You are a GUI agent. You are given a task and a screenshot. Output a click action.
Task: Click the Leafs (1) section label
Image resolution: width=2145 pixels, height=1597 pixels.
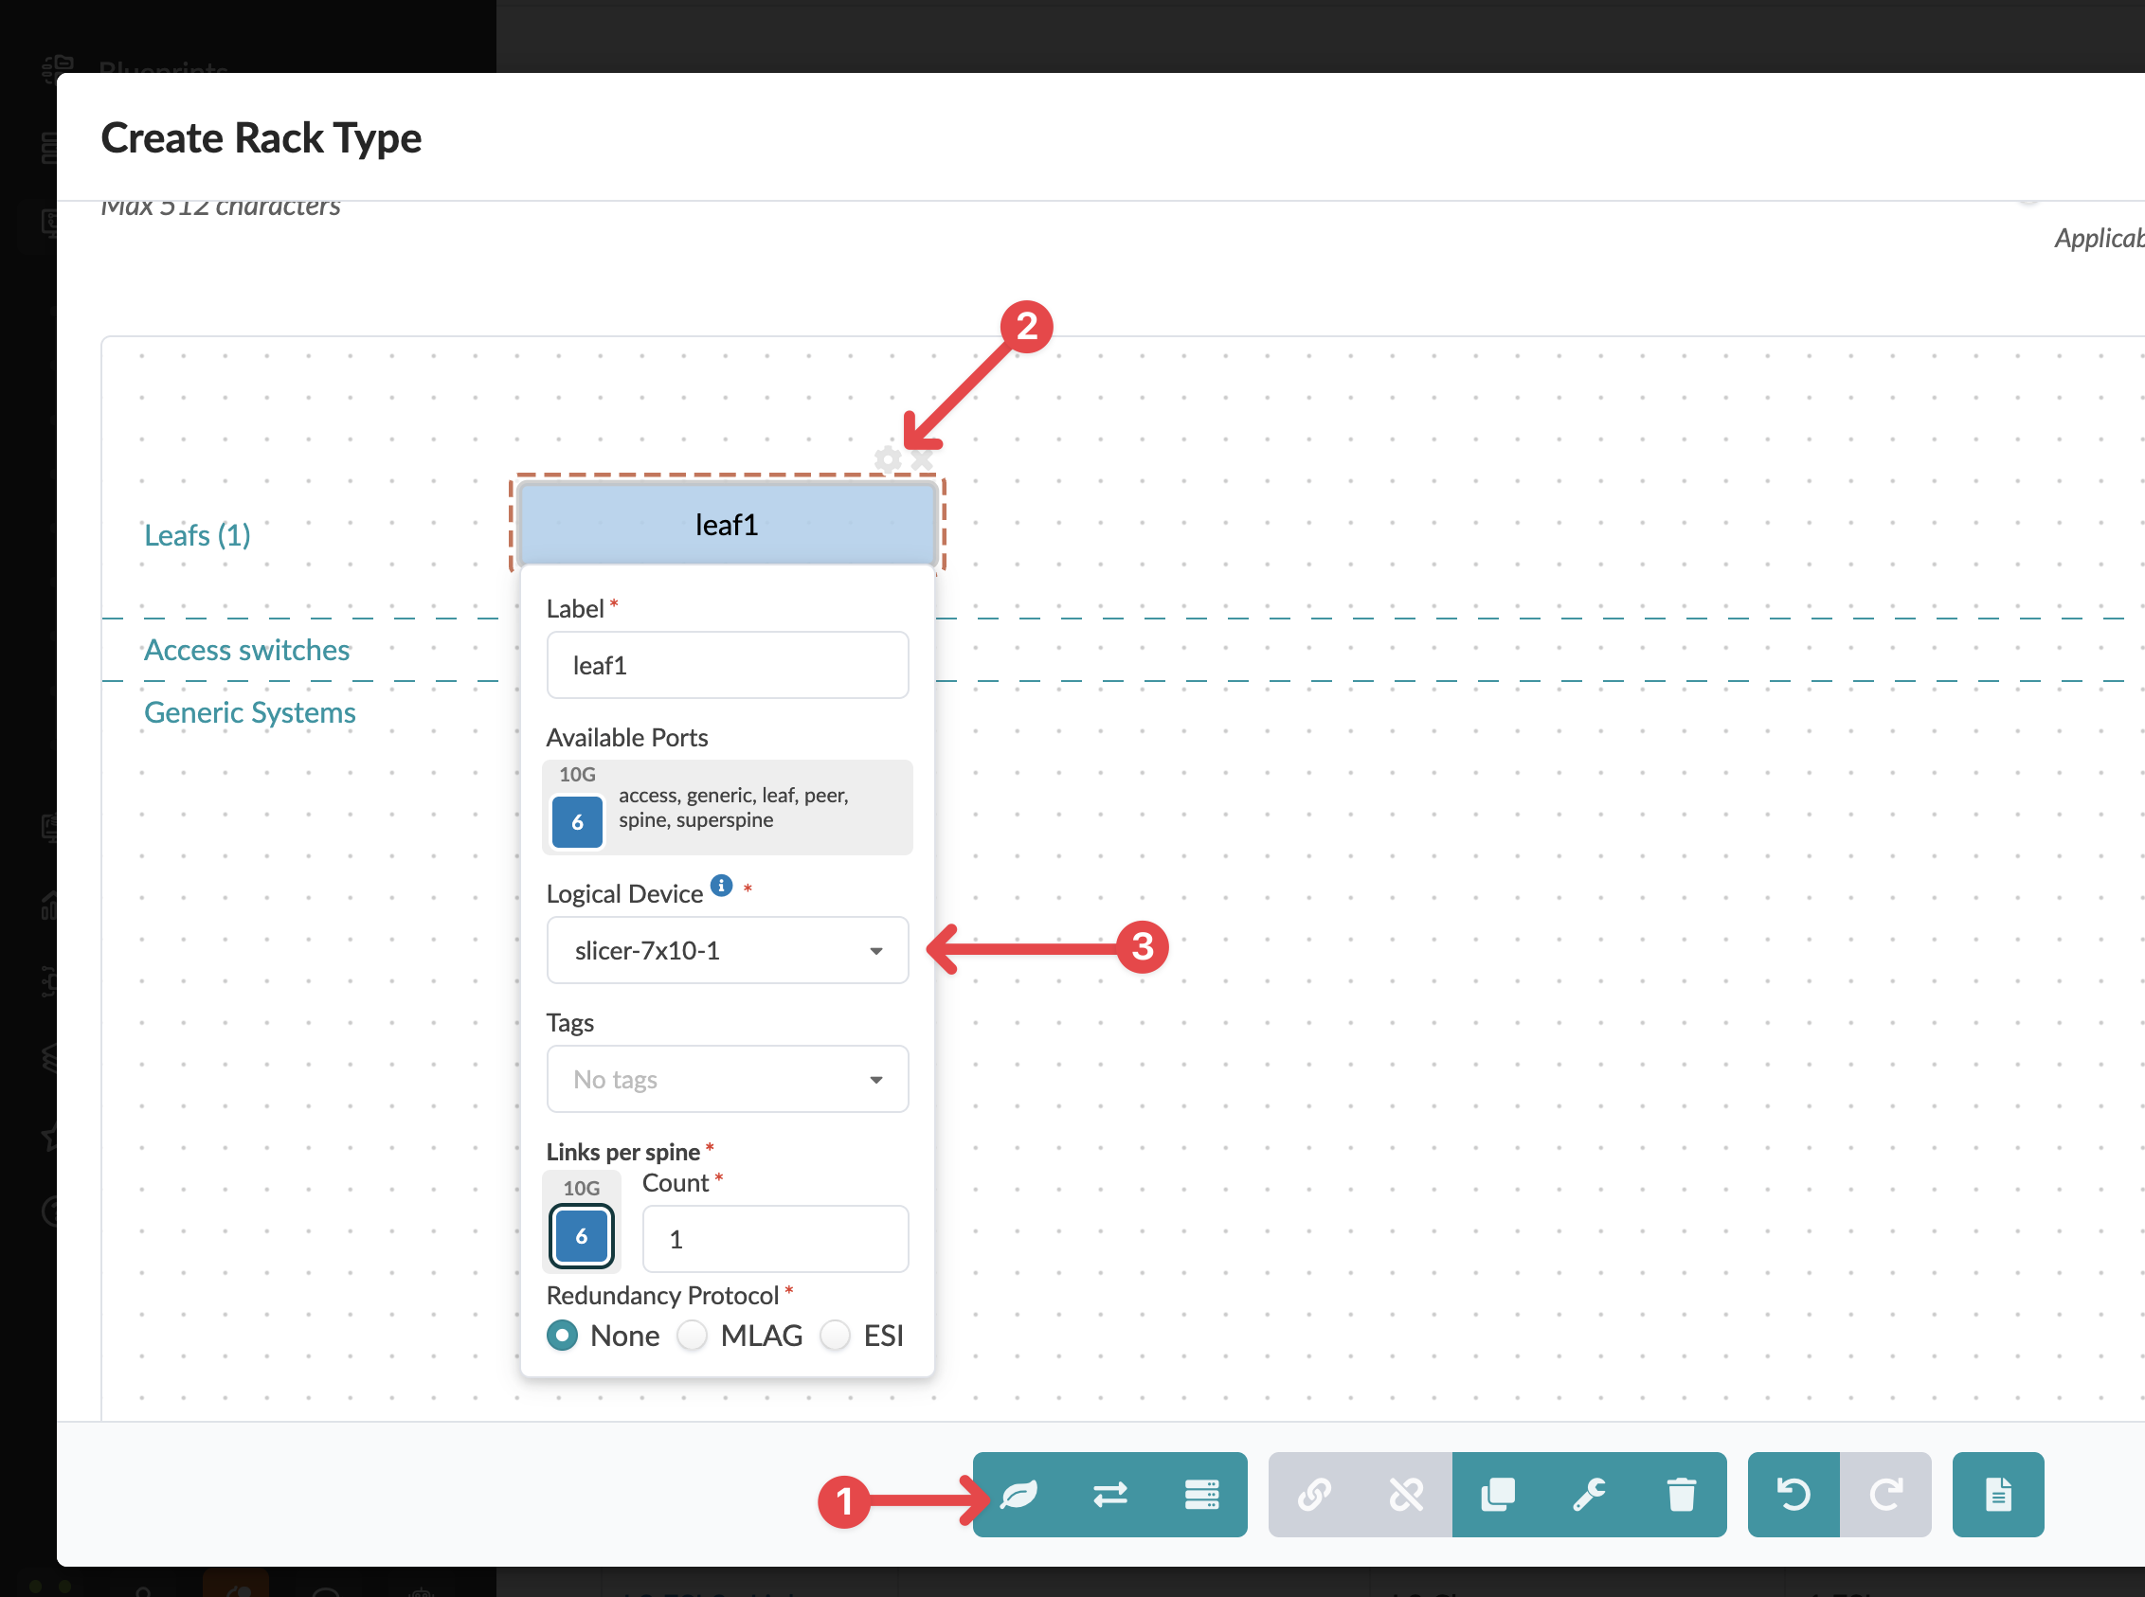tap(197, 534)
